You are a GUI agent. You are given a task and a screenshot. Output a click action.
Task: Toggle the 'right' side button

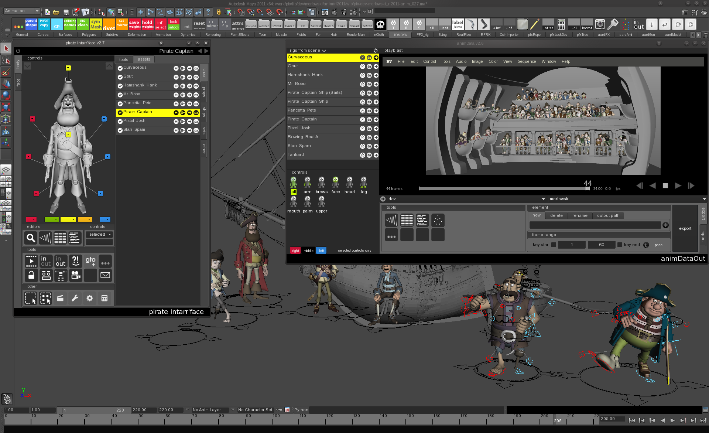tap(295, 250)
